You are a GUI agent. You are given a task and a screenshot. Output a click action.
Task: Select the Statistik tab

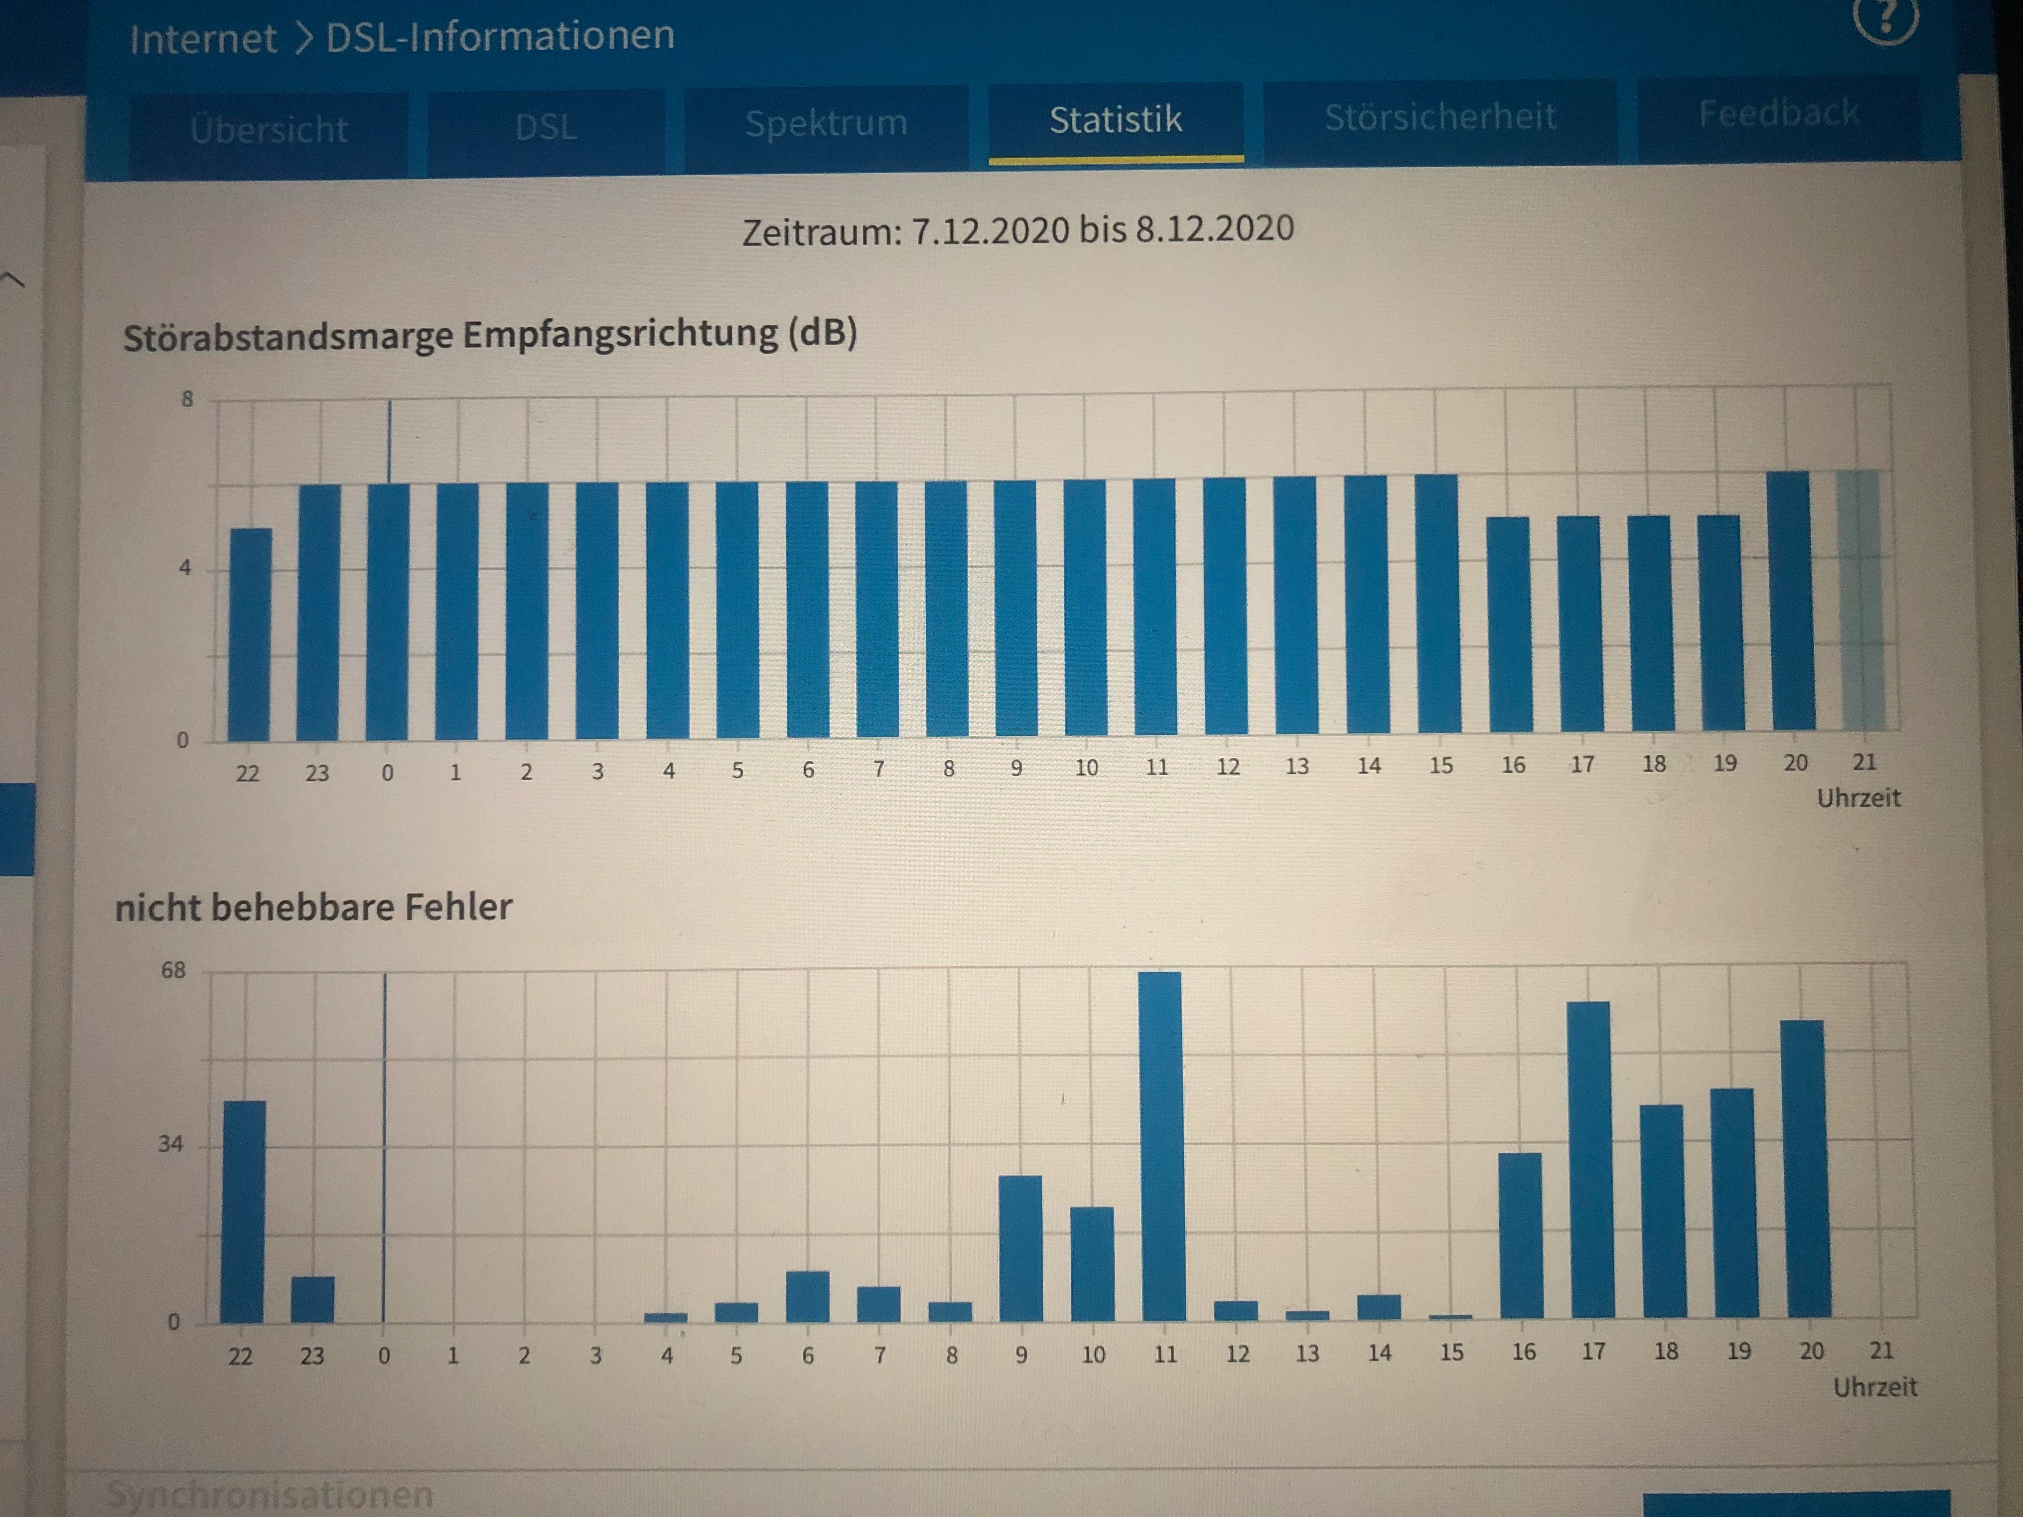[x=1115, y=120]
